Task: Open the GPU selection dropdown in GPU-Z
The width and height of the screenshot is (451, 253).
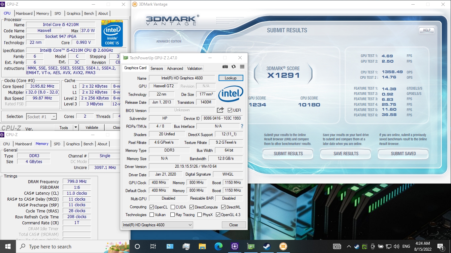Action: [x=157, y=225]
